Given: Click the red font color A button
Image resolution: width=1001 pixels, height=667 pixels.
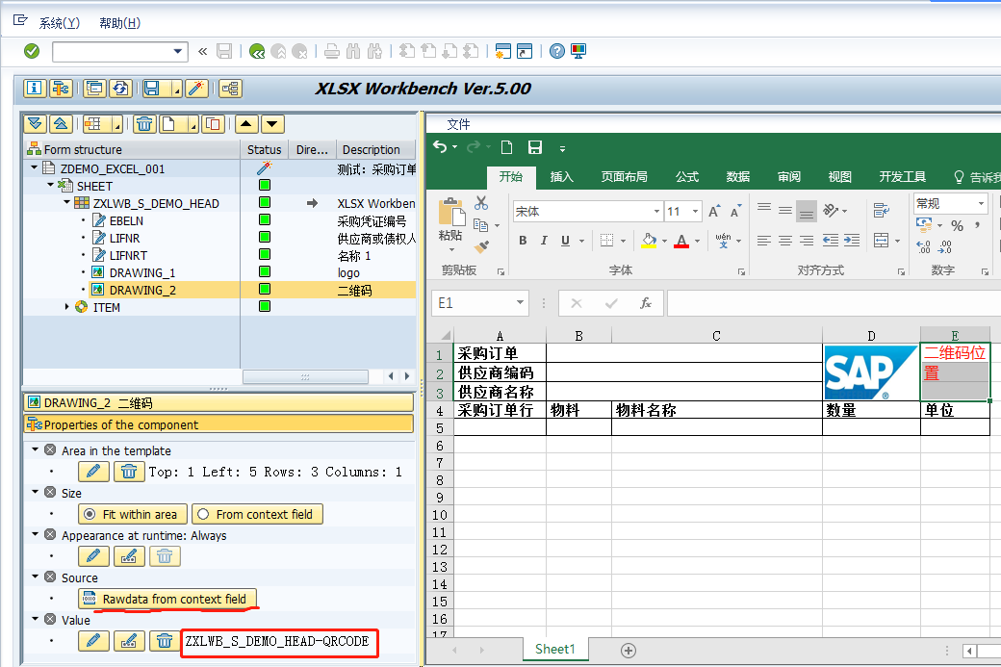Looking at the screenshot, I should (x=681, y=241).
